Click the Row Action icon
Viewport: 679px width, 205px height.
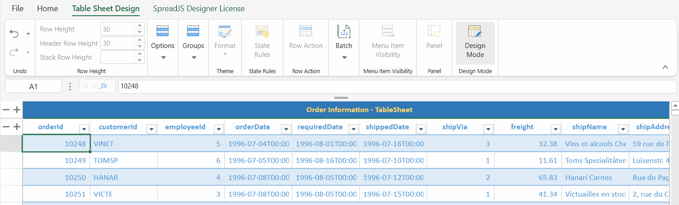pyautogui.click(x=306, y=31)
